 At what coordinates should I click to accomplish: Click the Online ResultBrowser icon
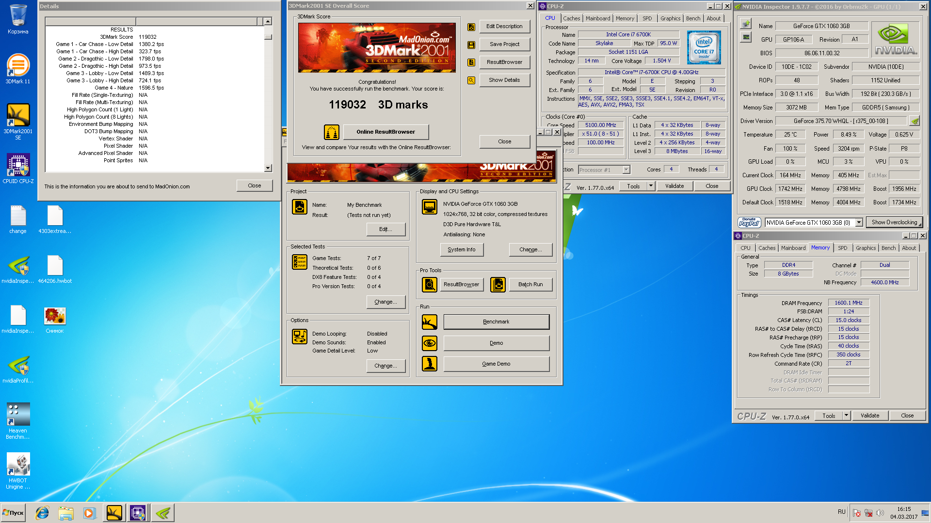[x=332, y=132]
